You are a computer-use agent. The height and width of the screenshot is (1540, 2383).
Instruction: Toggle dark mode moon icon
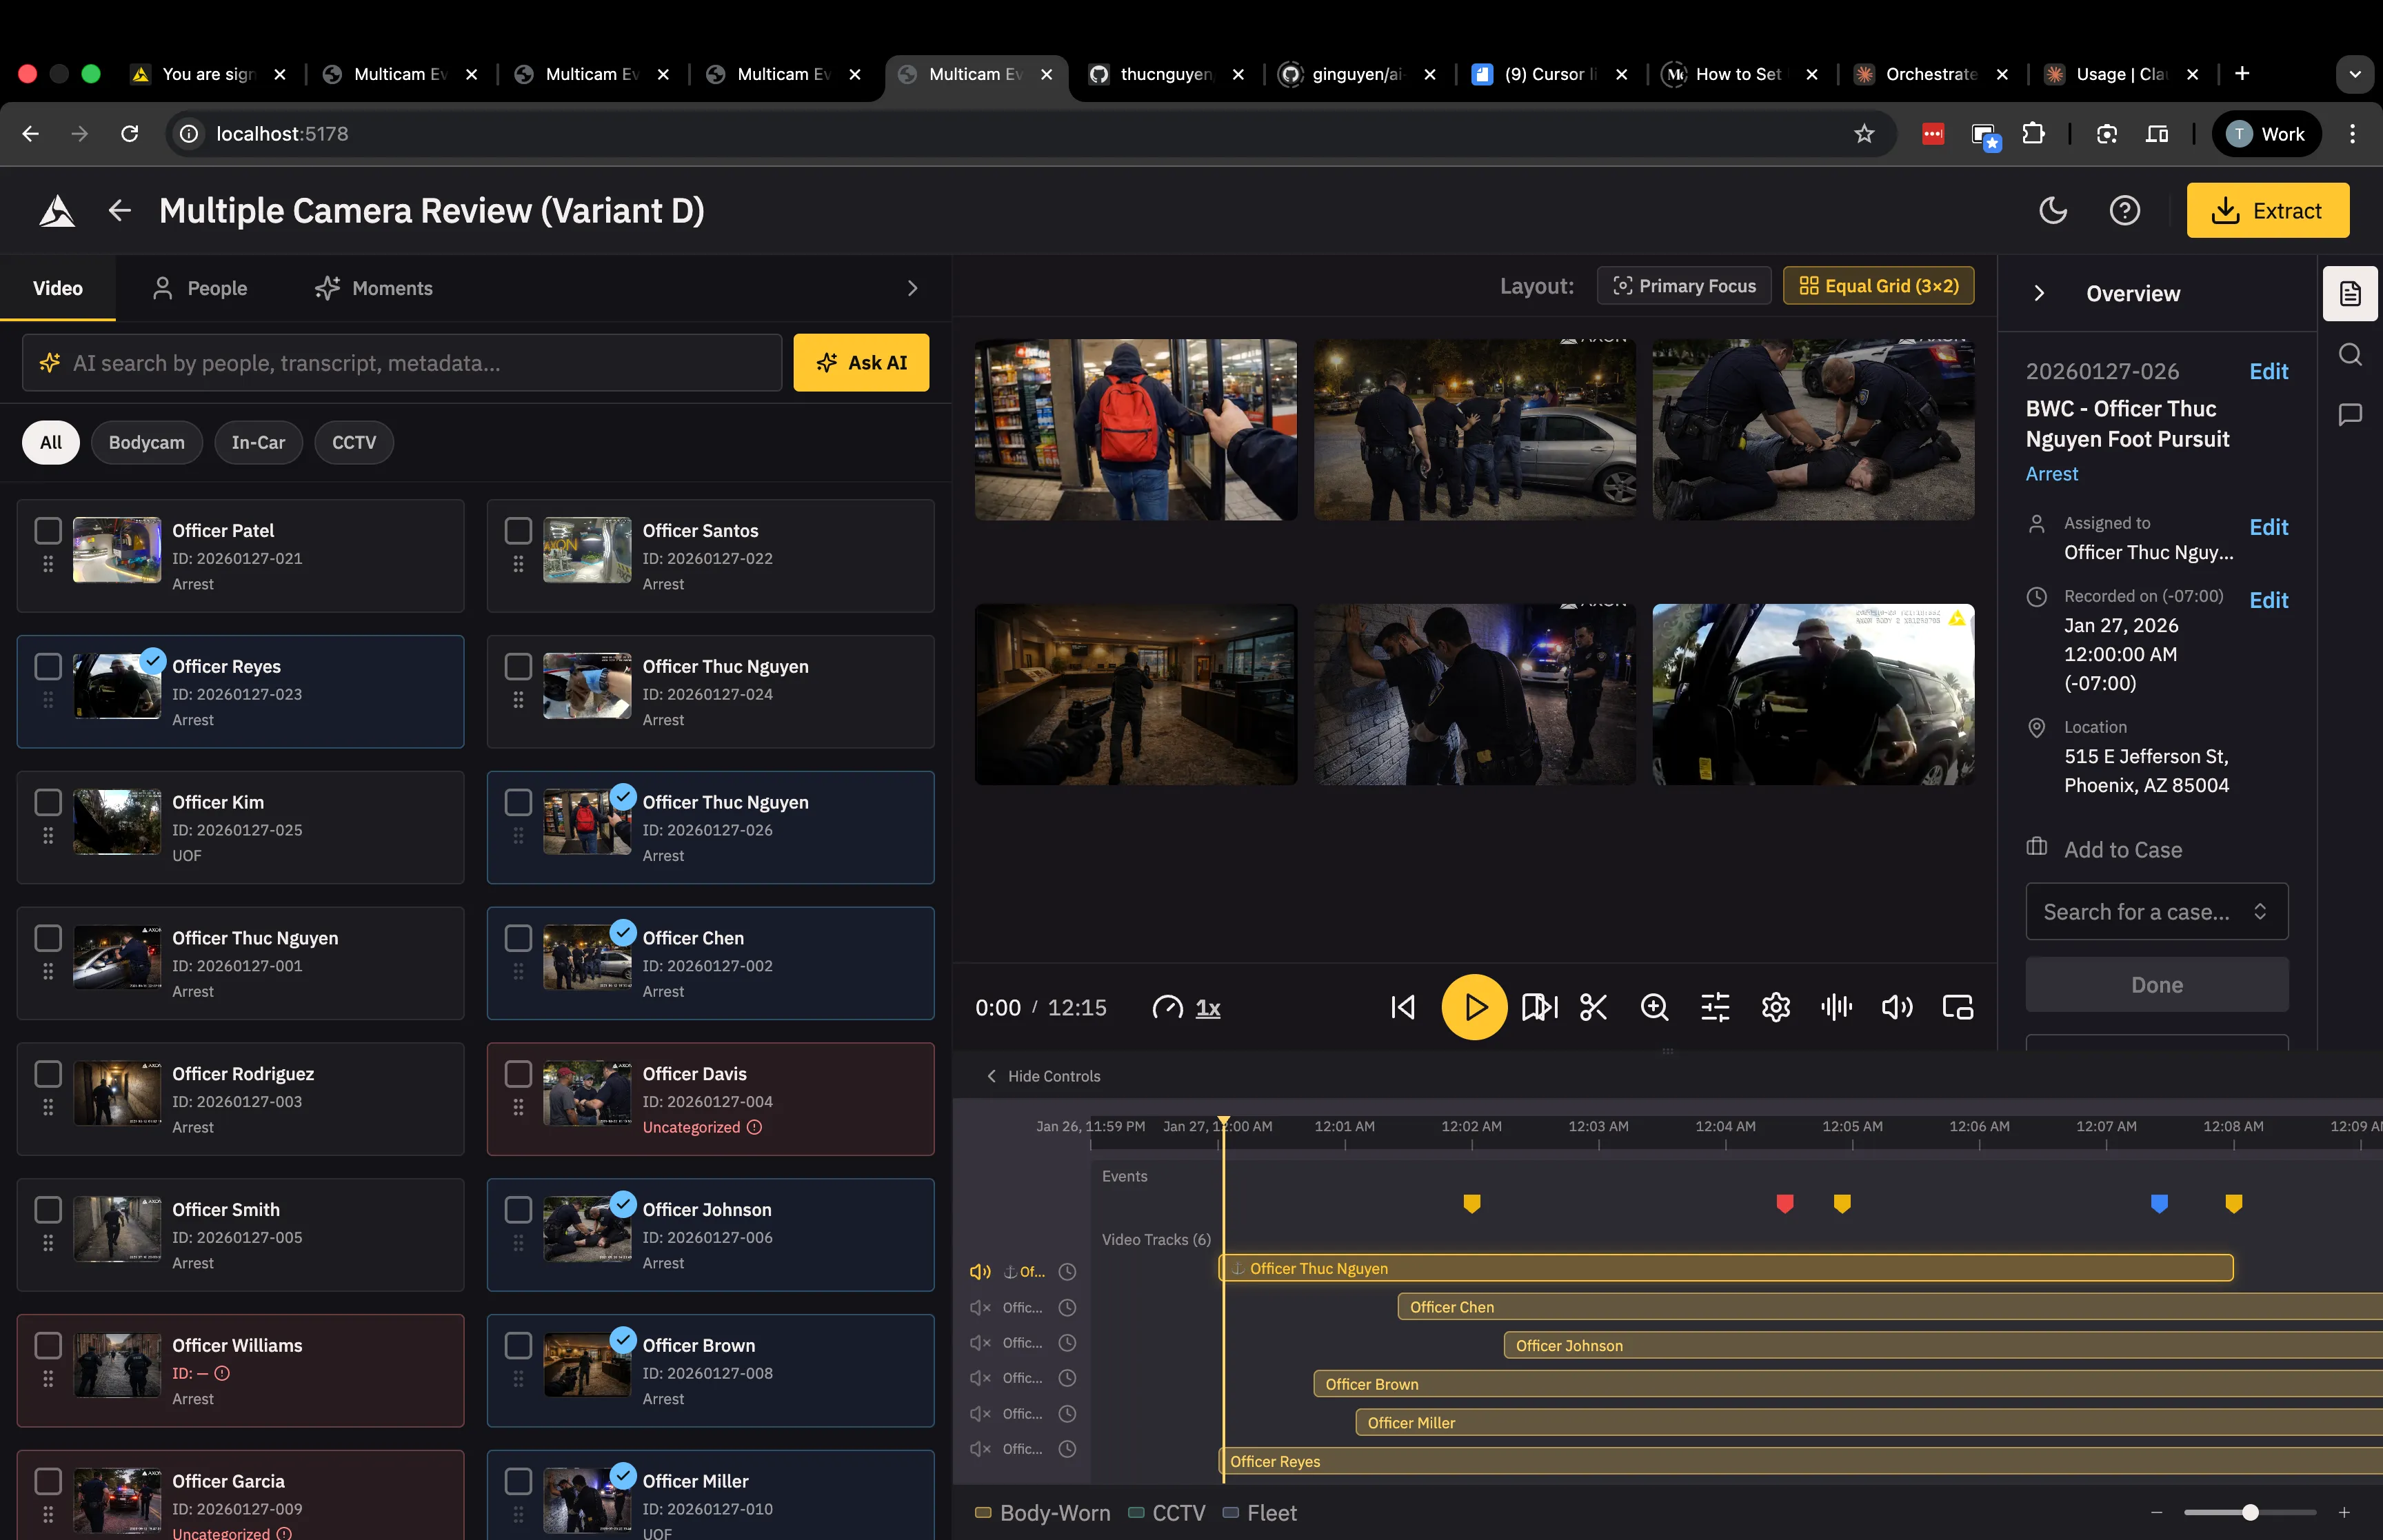click(2052, 211)
